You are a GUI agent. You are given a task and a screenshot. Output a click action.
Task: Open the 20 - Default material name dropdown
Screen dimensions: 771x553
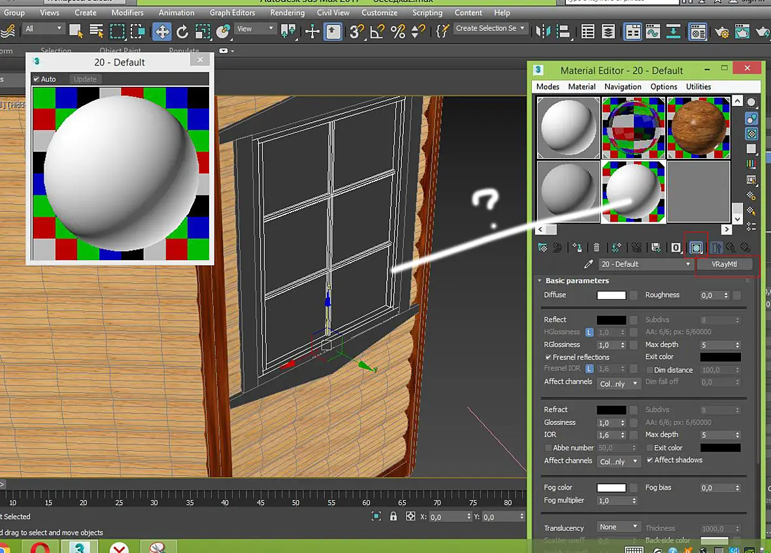pyautogui.click(x=645, y=264)
